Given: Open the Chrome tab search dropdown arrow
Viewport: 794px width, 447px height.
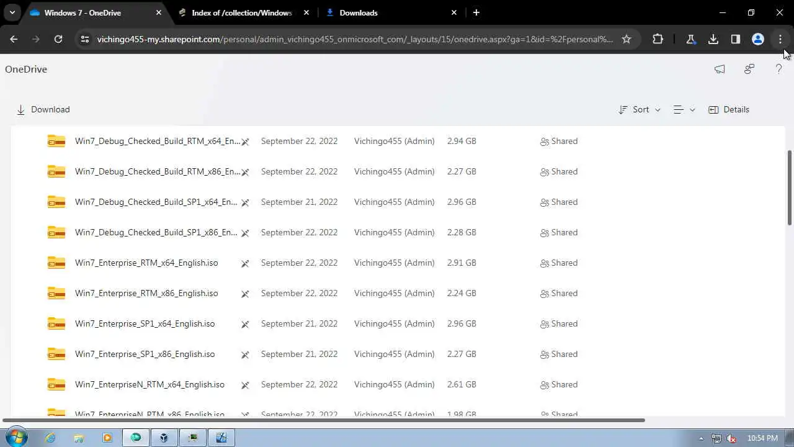Looking at the screenshot, I should tap(12, 12).
